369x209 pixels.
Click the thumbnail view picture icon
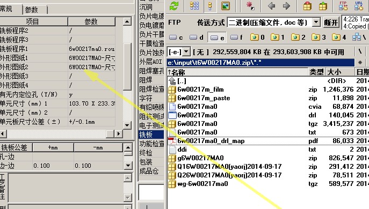click(226, 6)
